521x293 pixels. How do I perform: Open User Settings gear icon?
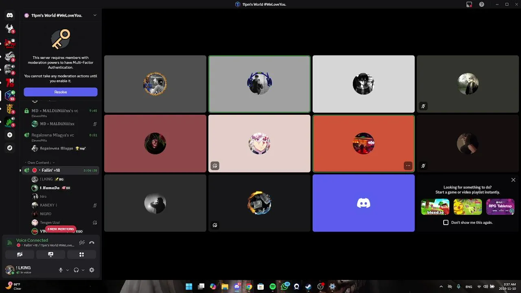point(92,270)
